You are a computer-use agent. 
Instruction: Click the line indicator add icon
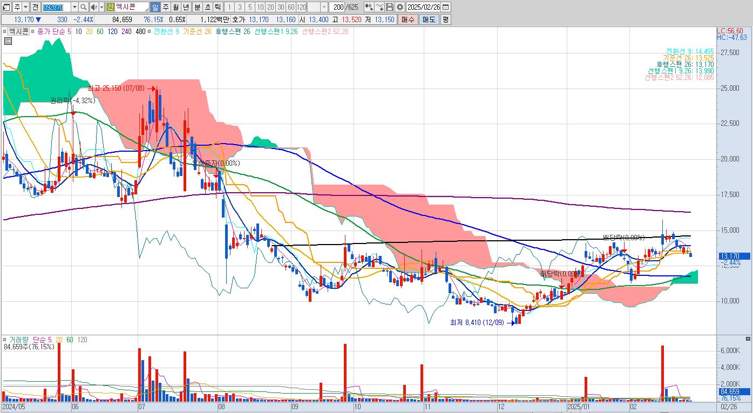(380, 7)
